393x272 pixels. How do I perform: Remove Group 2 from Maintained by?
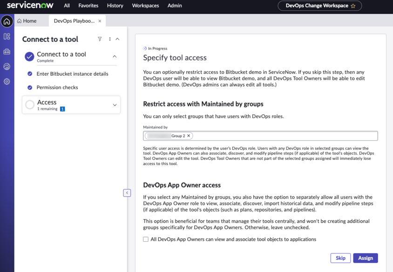[x=189, y=136]
